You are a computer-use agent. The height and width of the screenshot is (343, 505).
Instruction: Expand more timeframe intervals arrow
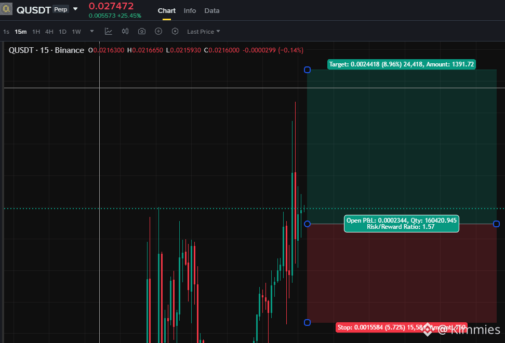coord(92,31)
